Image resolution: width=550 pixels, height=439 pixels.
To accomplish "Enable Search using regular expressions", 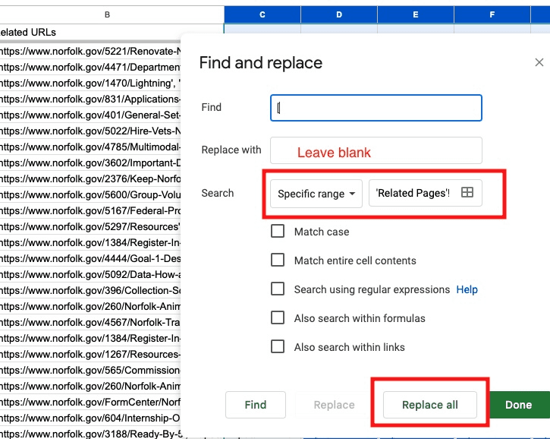I will (278, 289).
